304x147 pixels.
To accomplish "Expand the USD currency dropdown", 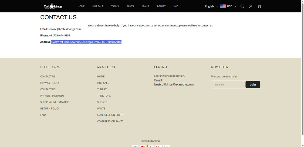I will pyautogui.click(x=232, y=6).
